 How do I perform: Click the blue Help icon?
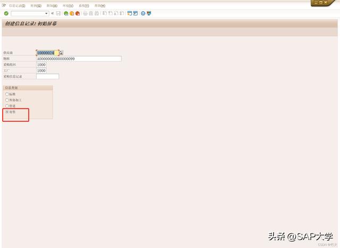143,13
